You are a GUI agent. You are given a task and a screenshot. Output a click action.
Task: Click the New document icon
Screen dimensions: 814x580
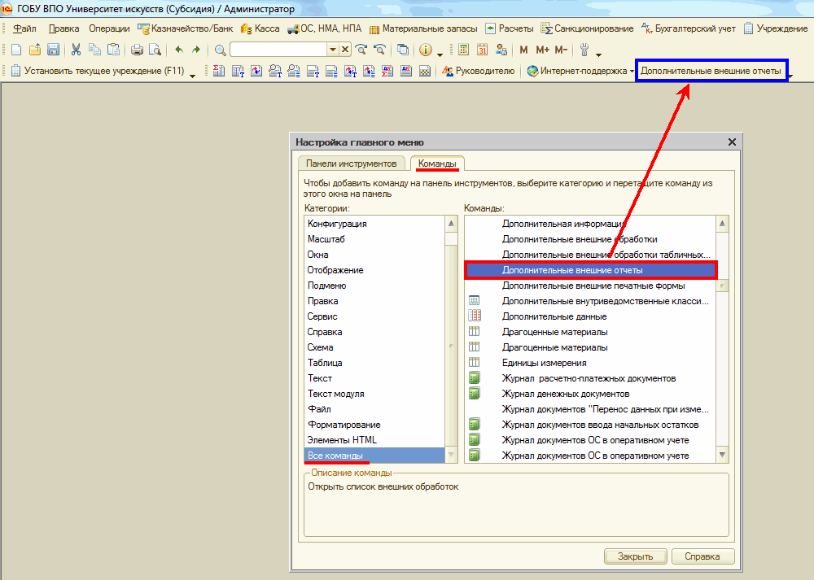click(x=16, y=50)
